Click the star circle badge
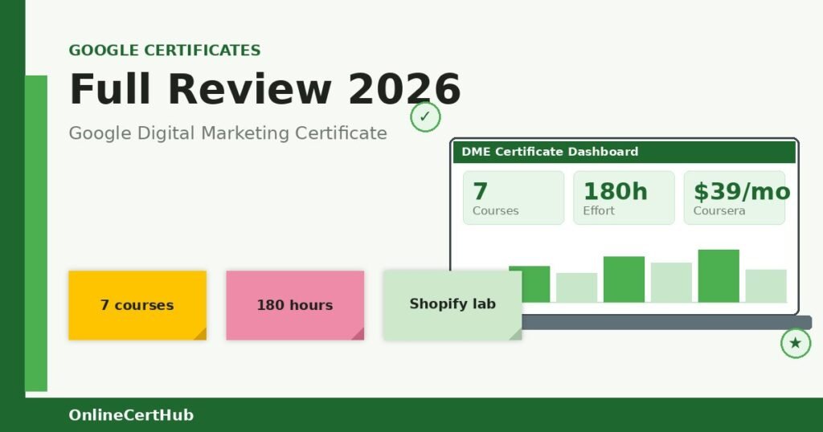 pyautogui.click(x=796, y=344)
